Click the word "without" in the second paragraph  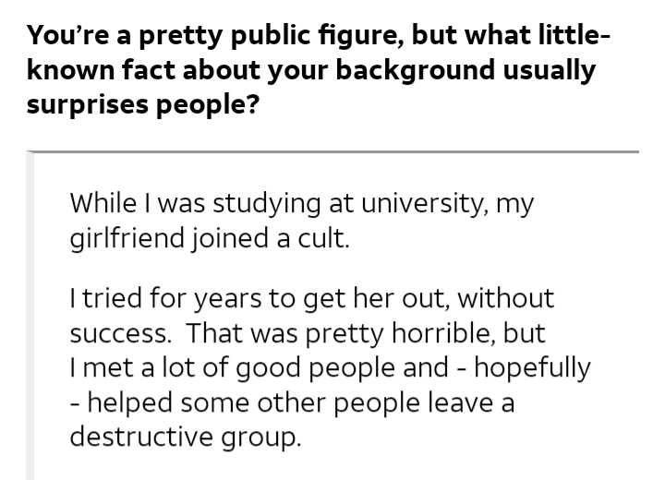pyautogui.click(x=505, y=298)
